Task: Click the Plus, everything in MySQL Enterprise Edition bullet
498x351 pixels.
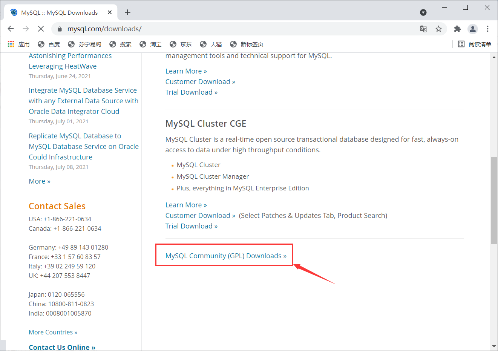Action: point(243,188)
